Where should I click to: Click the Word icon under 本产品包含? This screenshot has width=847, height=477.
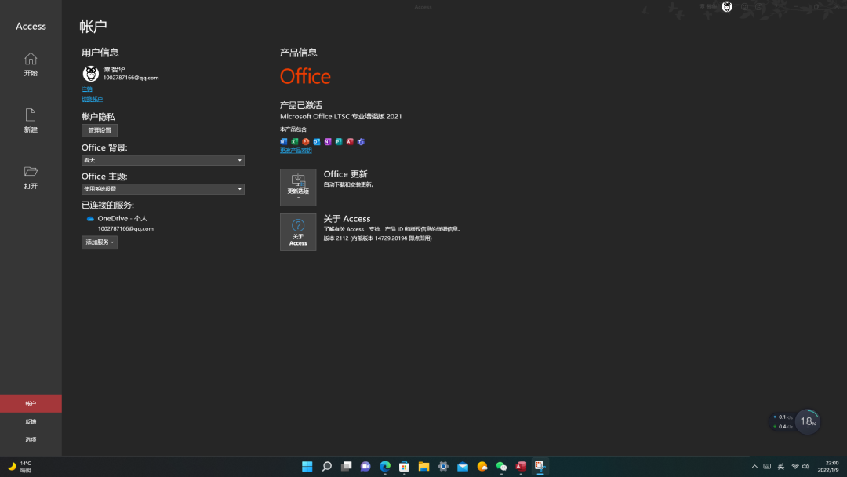click(x=282, y=142)
